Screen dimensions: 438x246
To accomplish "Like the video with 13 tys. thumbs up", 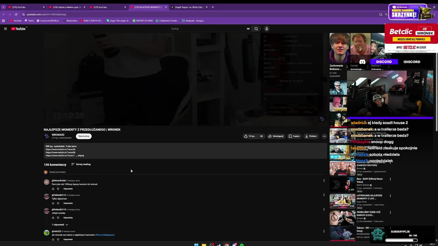I will (x=249, y=136).
